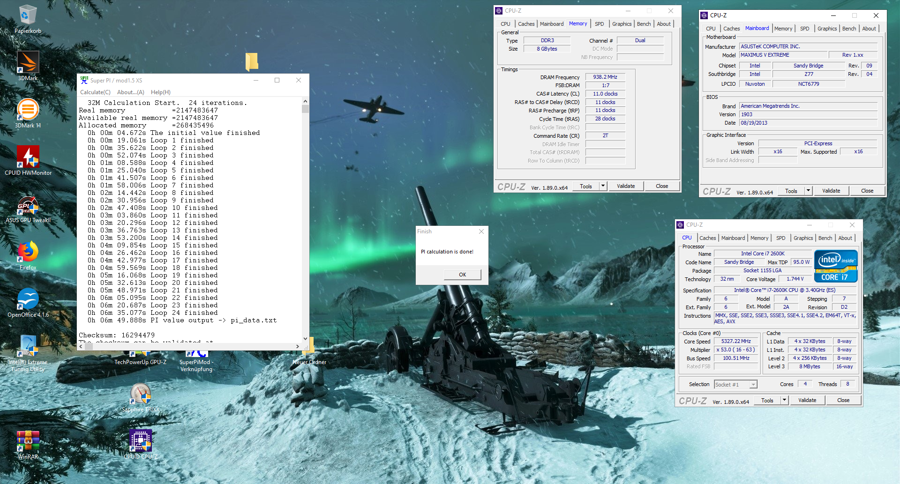Open the Tools dropdown arrow in Mainboard CPU-Z window
This screenshot has width=900, height=484.
[808, 191]
